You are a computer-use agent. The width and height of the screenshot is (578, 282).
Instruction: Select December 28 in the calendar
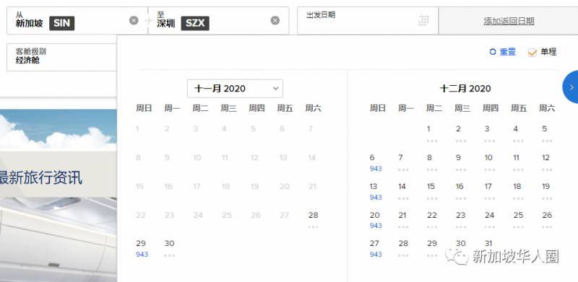coord(403,249)
